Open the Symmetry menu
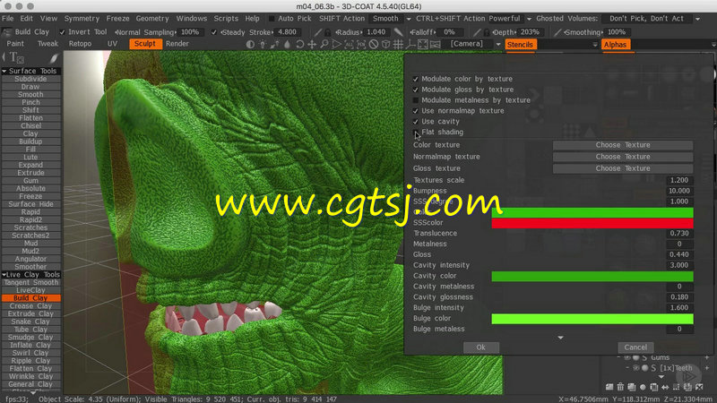Screen dimensions: 717x403 pyautogui.click(x=82, y=19)
